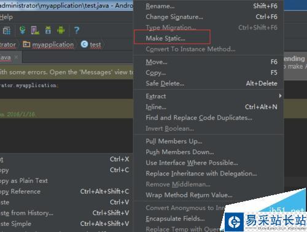Select Push Members Down... entry
This screenshot has width=307, height=232.
tap(208, 152)
